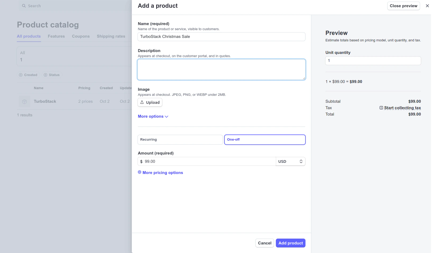Open the TurboStack product row
This screenshot has height=253, width=435.
(74, 101)
